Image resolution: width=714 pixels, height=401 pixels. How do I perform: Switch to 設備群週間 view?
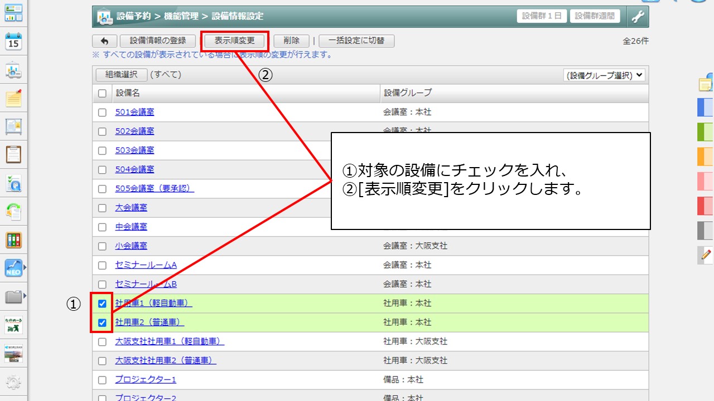click(595, 16)
